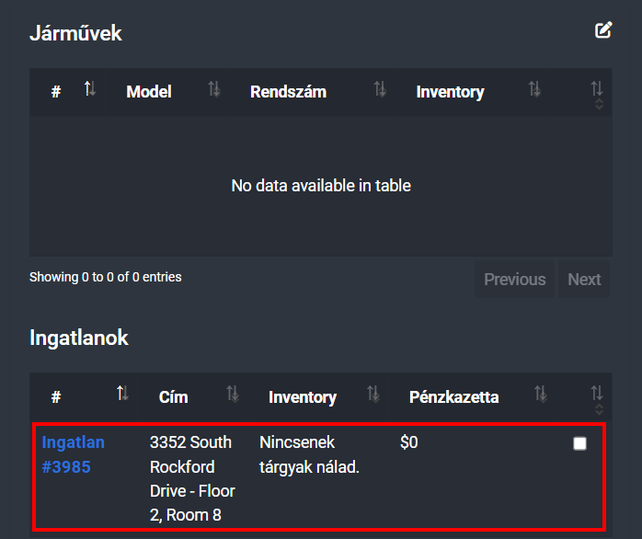The height and width of the screenshot is (539, 642).
Task: Click Showing 0 to 0 of 0 entries
Action: point(105,277)
